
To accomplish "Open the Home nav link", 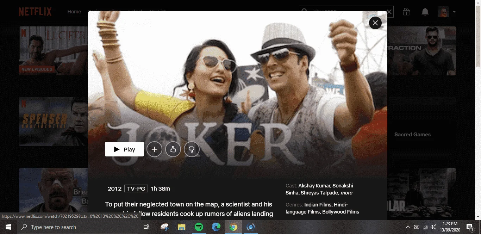I will (x=74, y=12).
